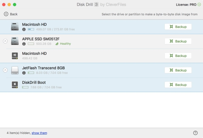Click the top Macintosh HD drive icon

tap(15, 26)
